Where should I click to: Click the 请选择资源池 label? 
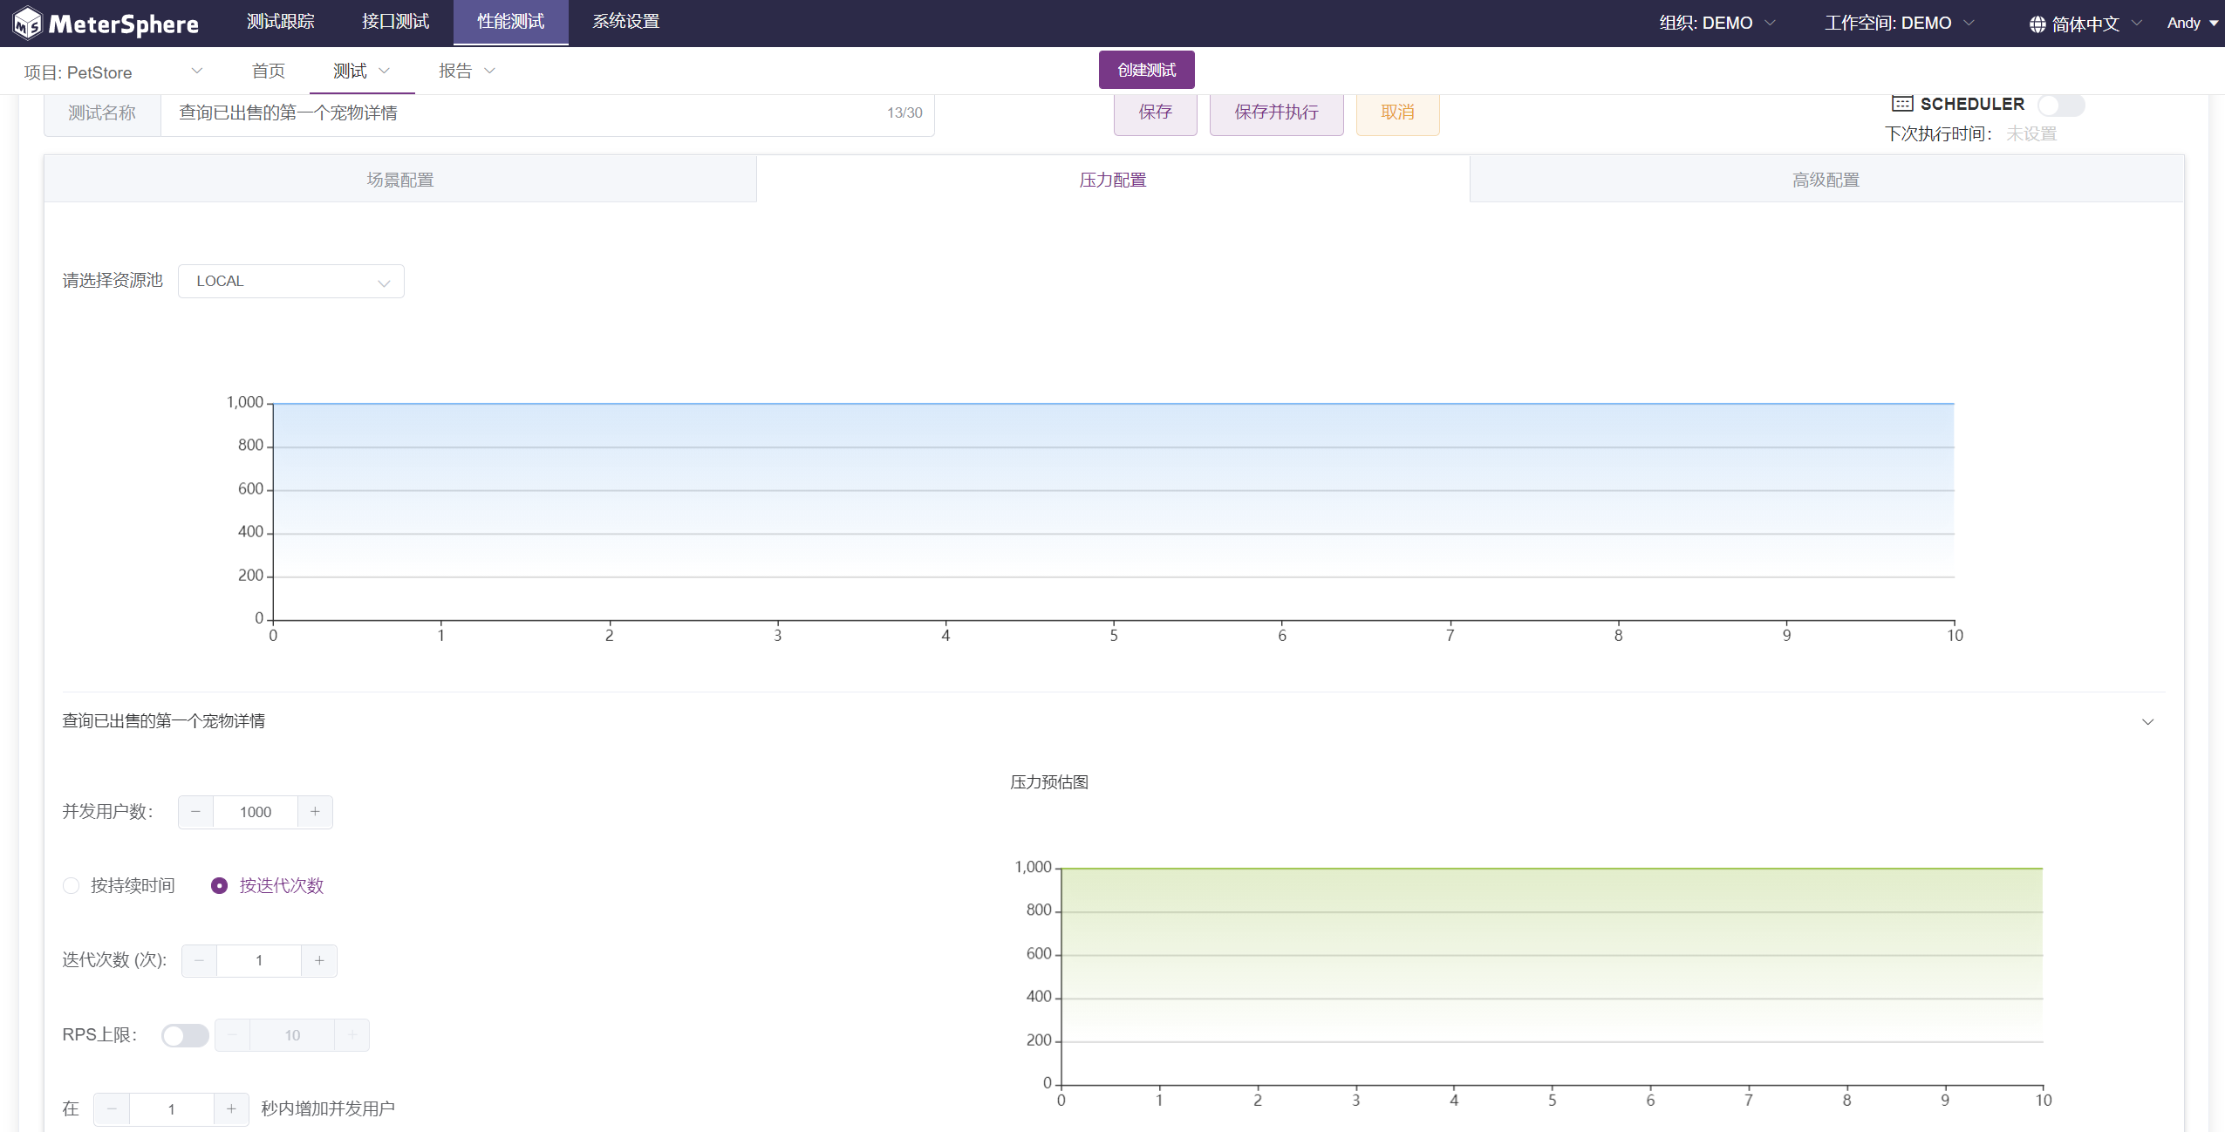(x=113, y=281)
